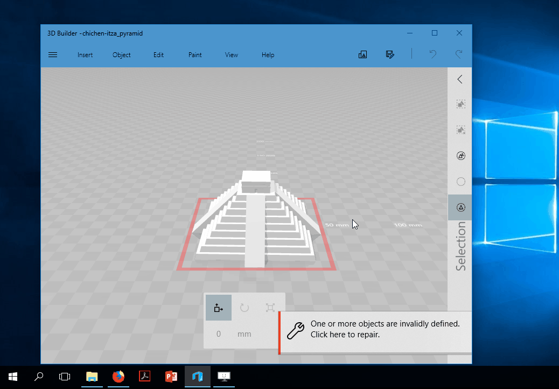This screenshot has height=389, width=559.
Task: Click the 100 mm ruler label
Action: point(408,225)
